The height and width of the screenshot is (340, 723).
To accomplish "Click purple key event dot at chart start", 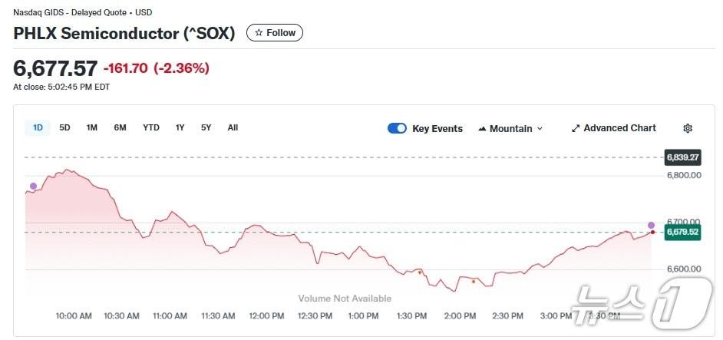I will [x=33, y=187].
